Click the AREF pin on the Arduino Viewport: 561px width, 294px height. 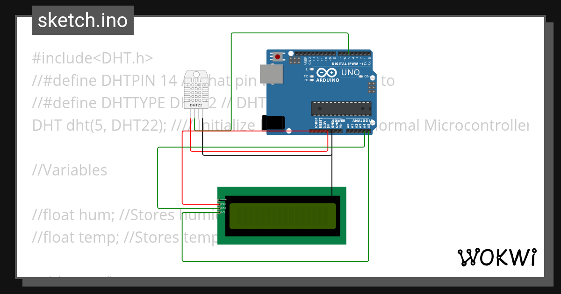(306, 53)
